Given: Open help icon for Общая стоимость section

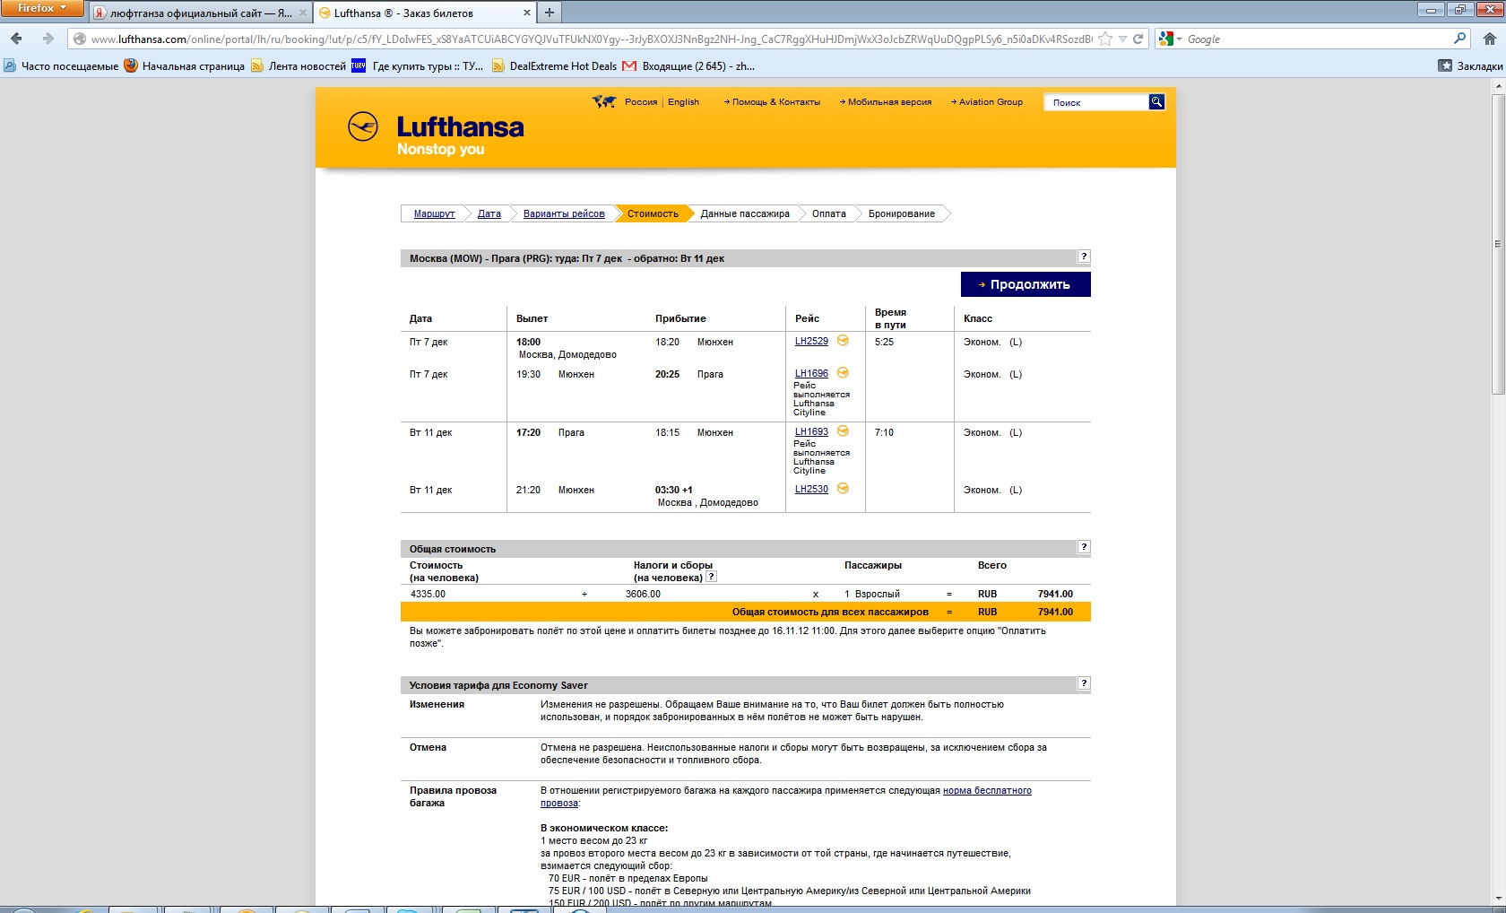Looking at the screenshot, I should click(x=1084, y=547).
